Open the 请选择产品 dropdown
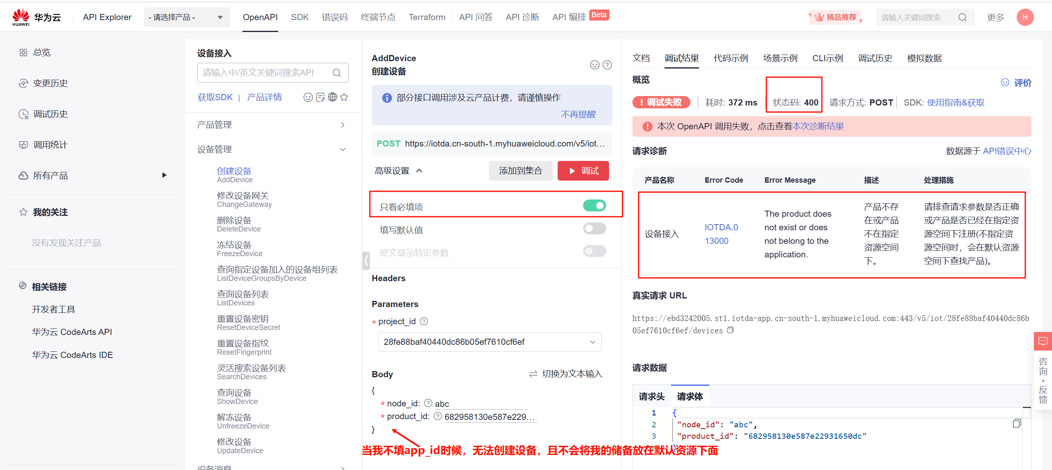This screenshot has height=470, width=1052. click(x=187, y=17)
